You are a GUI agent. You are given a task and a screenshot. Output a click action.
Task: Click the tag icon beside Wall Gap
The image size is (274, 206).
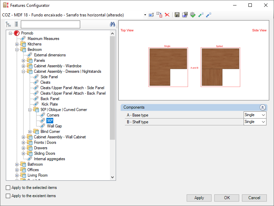tap(42, 126)
